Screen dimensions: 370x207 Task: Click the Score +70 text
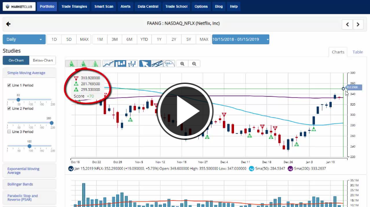tap(83, 96)
